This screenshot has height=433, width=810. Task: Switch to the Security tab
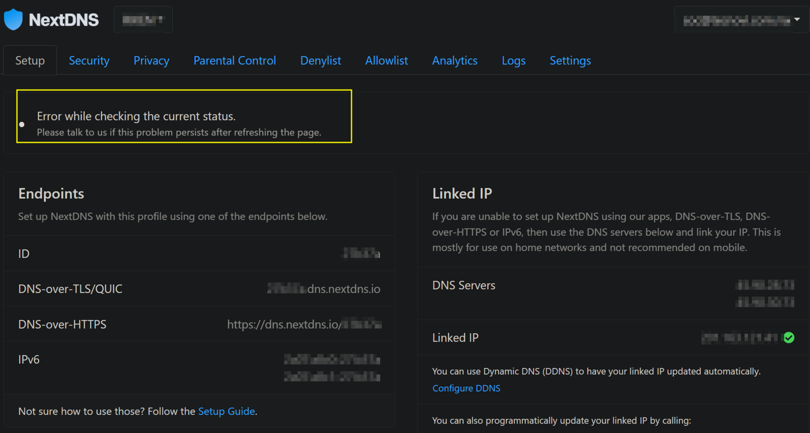pyautogui.click(x=89, y=60)
